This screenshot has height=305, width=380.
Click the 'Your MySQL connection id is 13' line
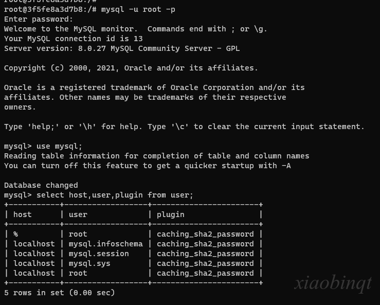pos(74,39)
